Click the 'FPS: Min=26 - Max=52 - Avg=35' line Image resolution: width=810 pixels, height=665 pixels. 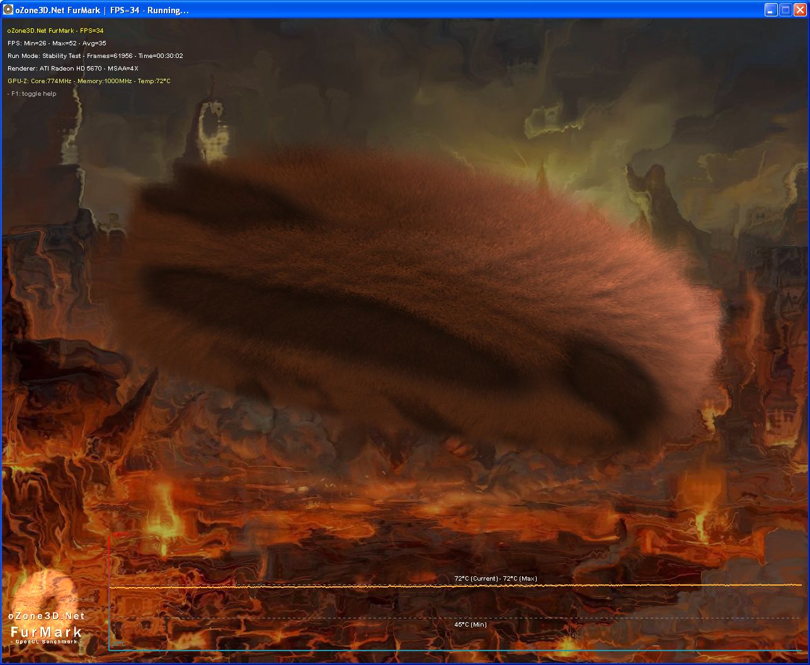pyautogui.click(x=57, y=43)
